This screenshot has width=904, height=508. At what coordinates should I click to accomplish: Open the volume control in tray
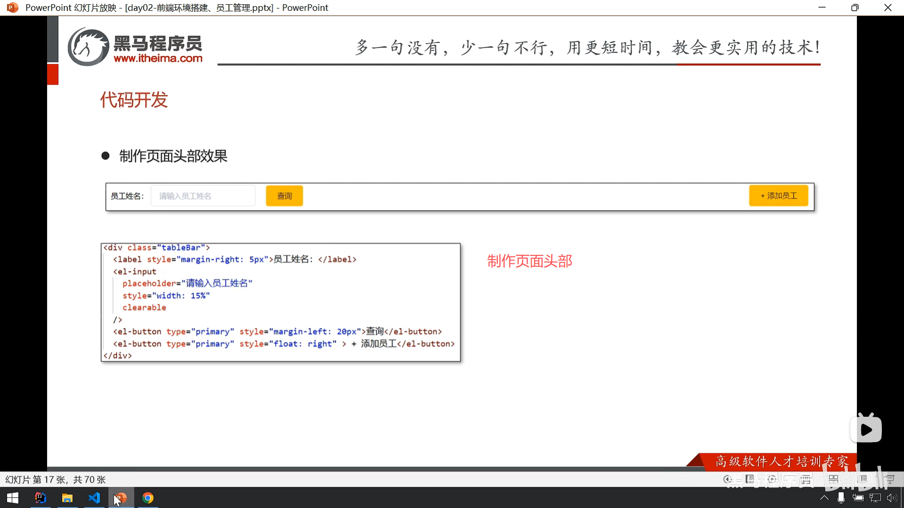[891, 498]
